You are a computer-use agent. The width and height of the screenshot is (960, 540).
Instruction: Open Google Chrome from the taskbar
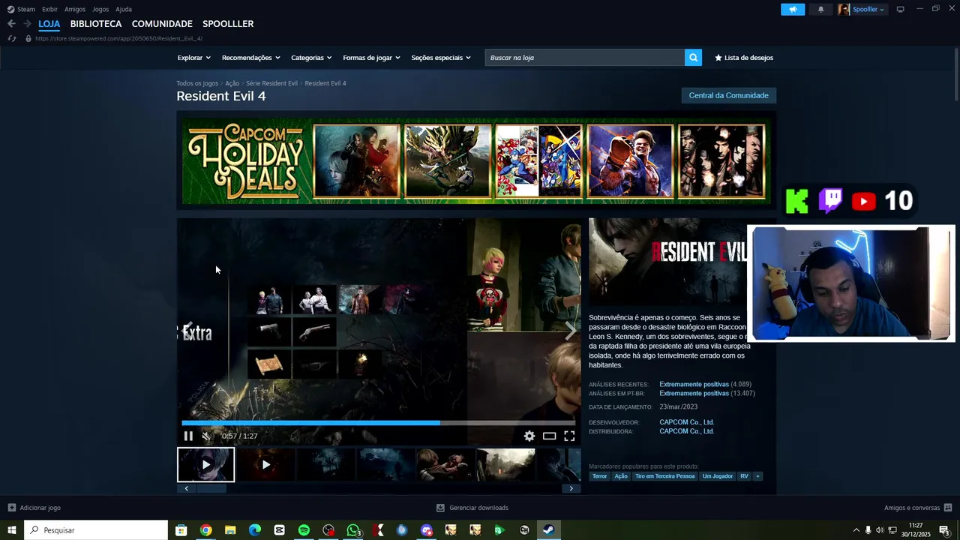[x=205, y=530]
